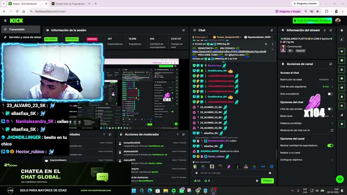This screenshot has height=195, width=347.
Task: Open the green support headset bubble
Action: point(340,179)
